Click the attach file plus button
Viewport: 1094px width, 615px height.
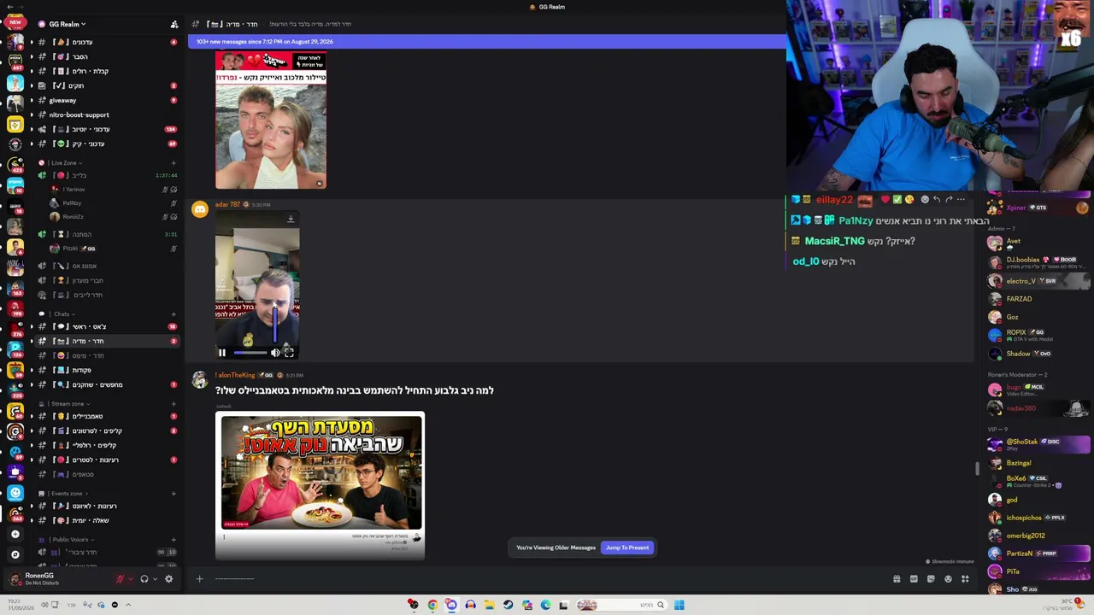199,579
